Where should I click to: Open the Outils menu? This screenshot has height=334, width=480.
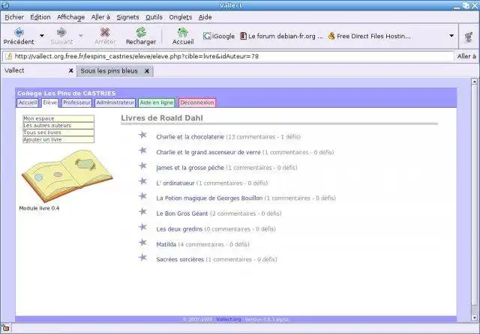point(154,17)
